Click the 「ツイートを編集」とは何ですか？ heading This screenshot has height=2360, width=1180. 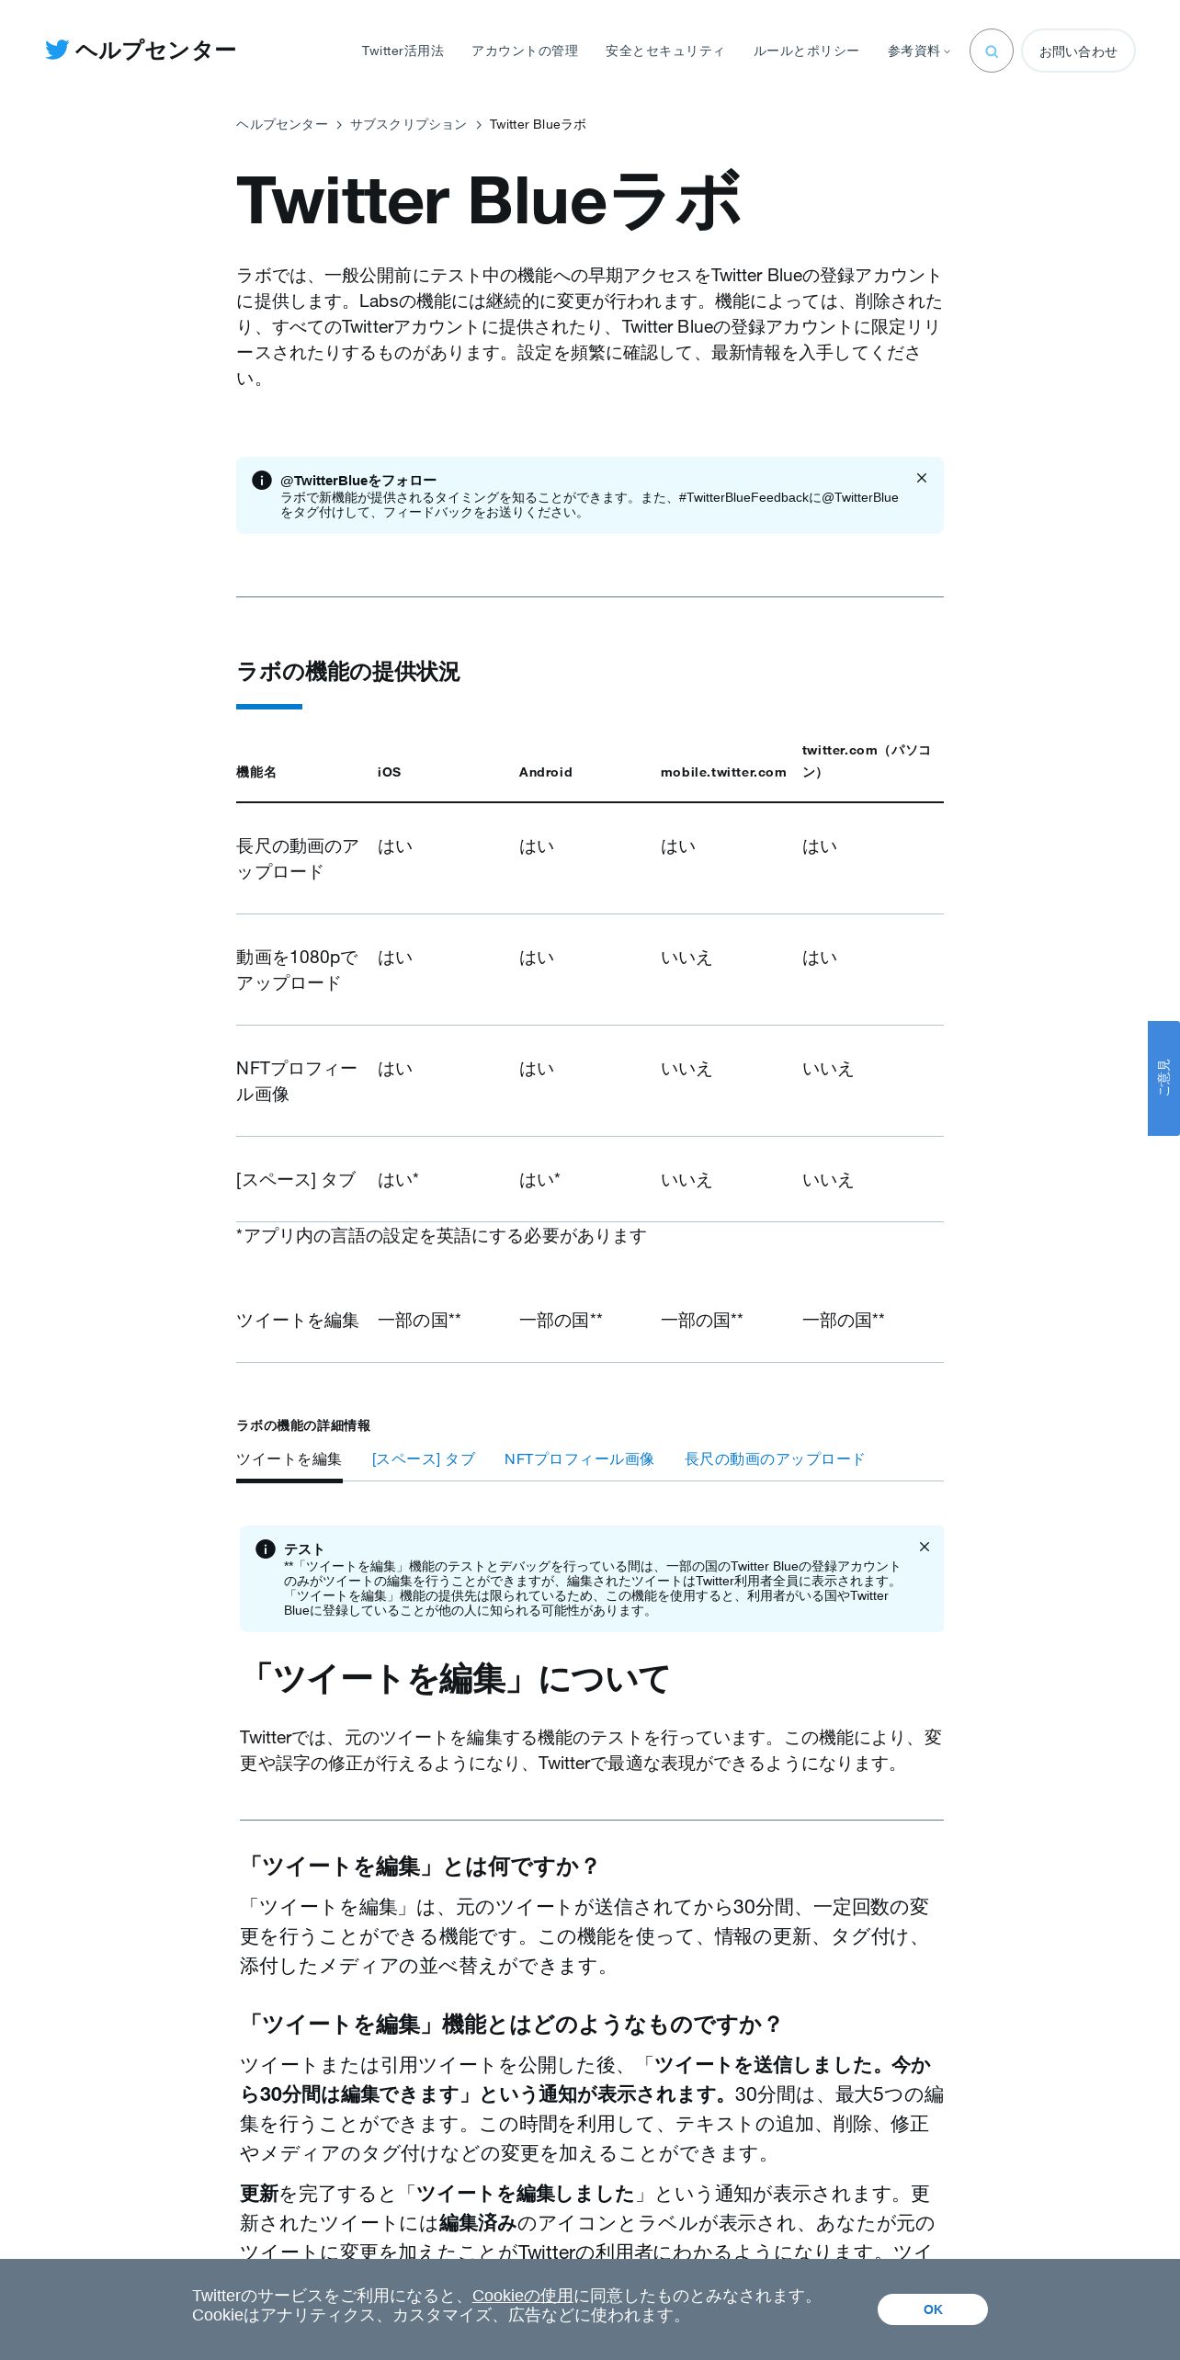(420, 1866)
